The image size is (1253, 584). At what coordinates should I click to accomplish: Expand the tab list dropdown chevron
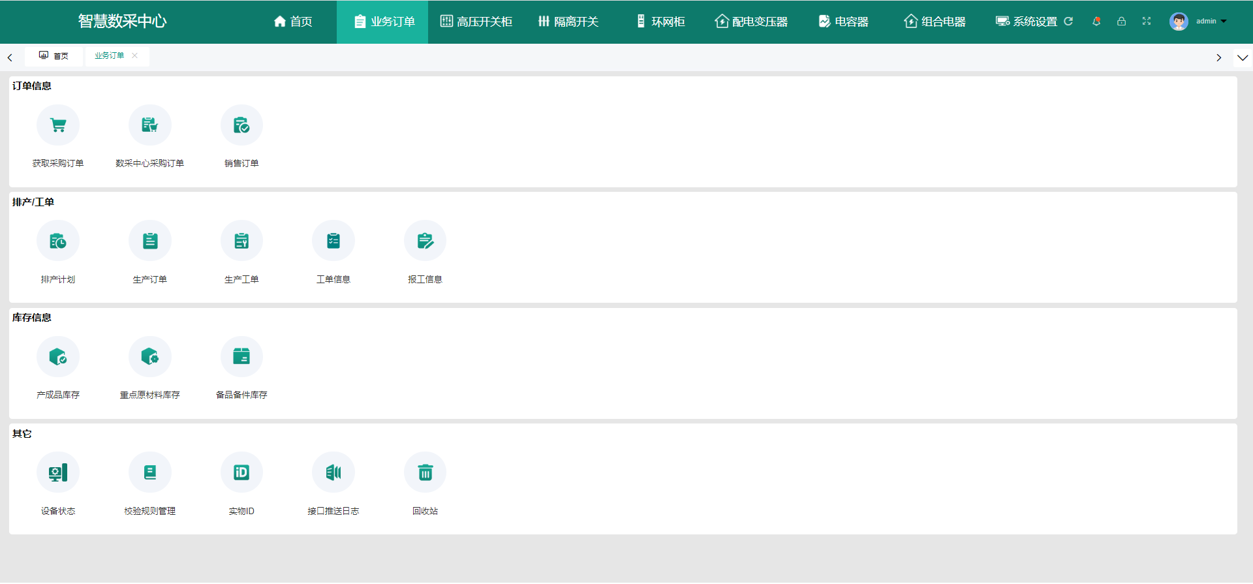coord(1243,57)
